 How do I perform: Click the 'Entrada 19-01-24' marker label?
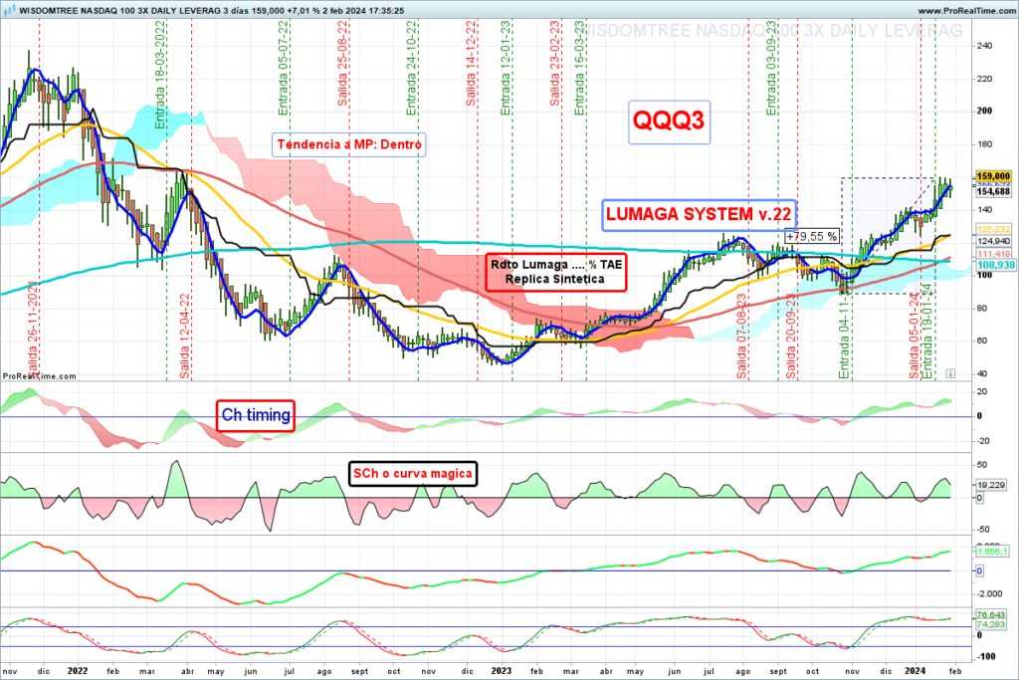tap(928, 332)
